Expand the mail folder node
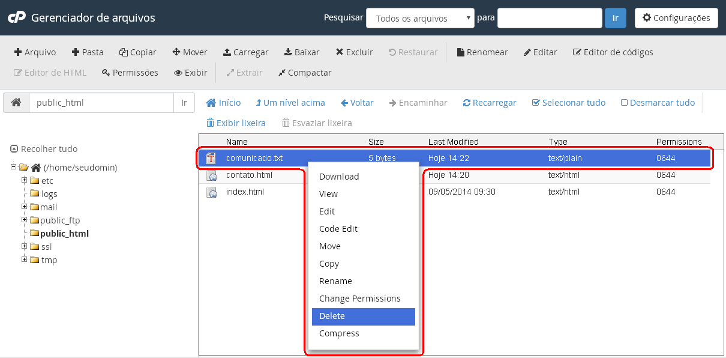 click(x=24, y=206)
